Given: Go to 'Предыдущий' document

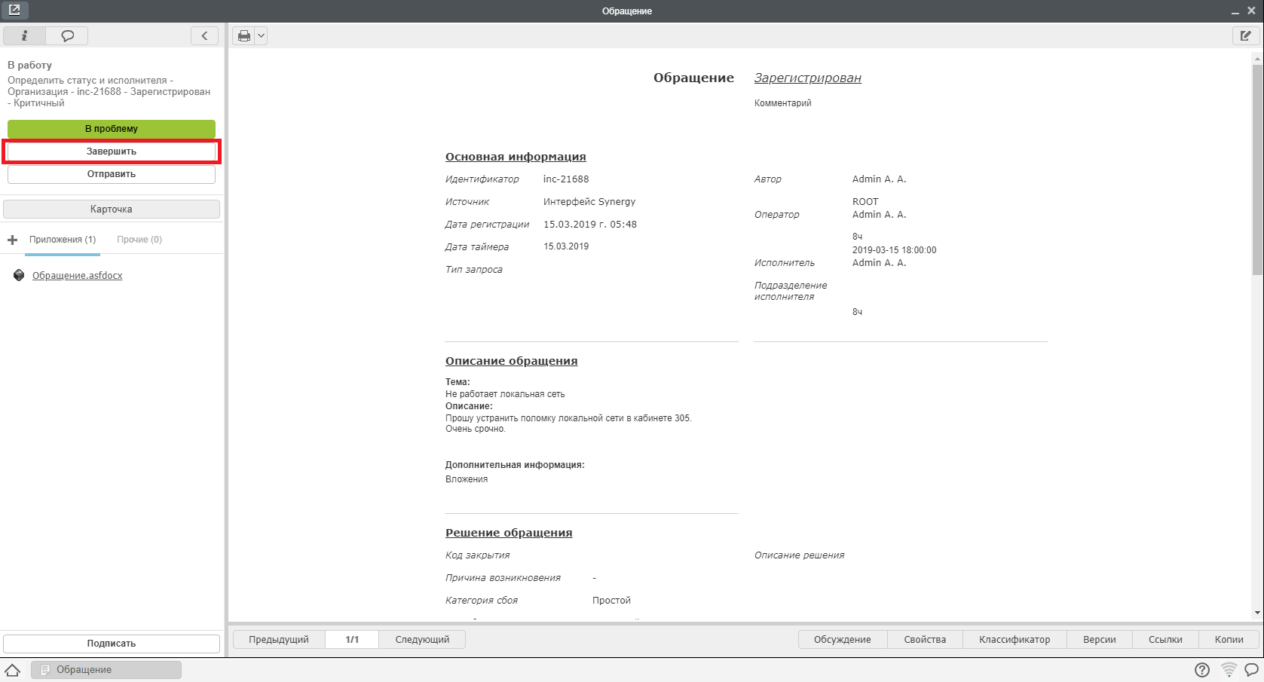Looking at the screenshot, I should coord(279,640).
